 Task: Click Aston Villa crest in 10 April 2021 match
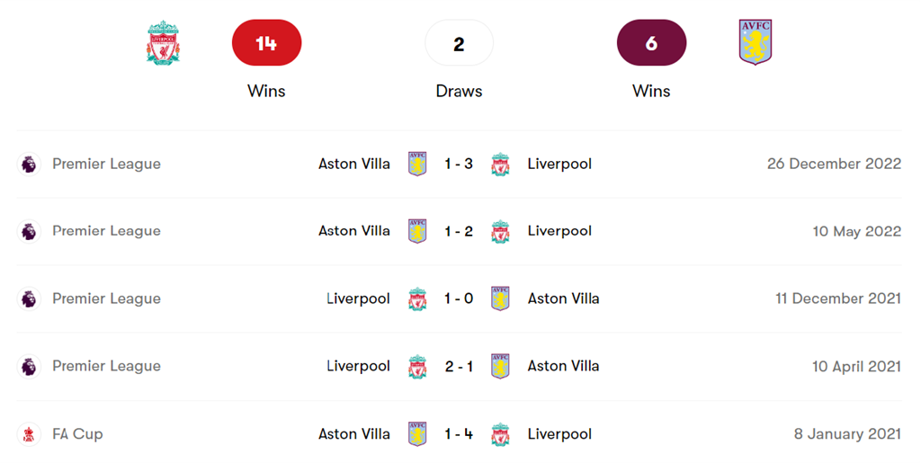[x=500, y=366]
